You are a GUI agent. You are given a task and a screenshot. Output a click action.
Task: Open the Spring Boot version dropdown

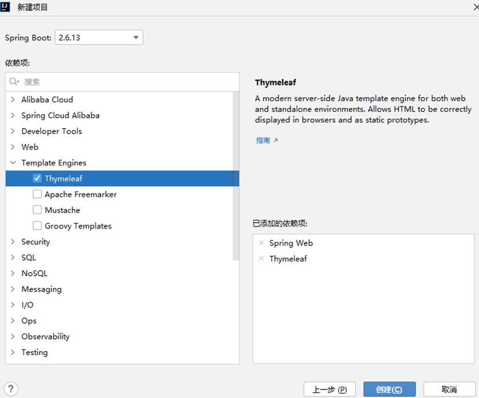99,37
